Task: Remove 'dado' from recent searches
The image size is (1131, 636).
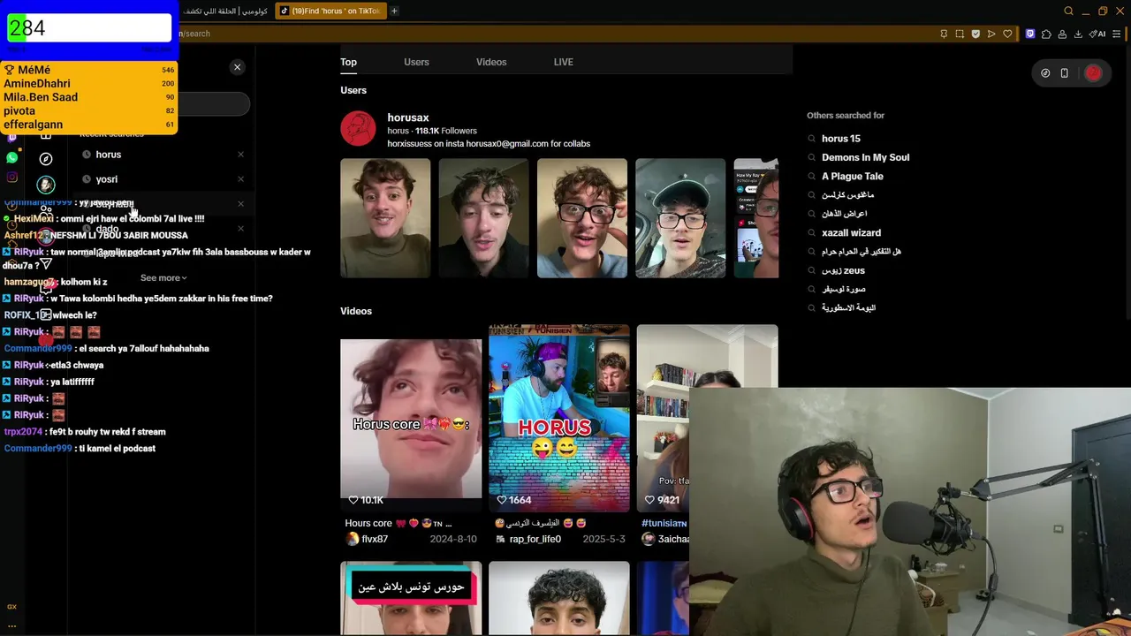Action: pos(240,229)
